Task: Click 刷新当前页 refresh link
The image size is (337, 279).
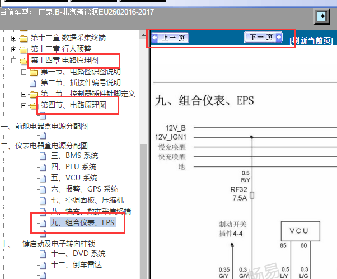Action: point(312,40)
